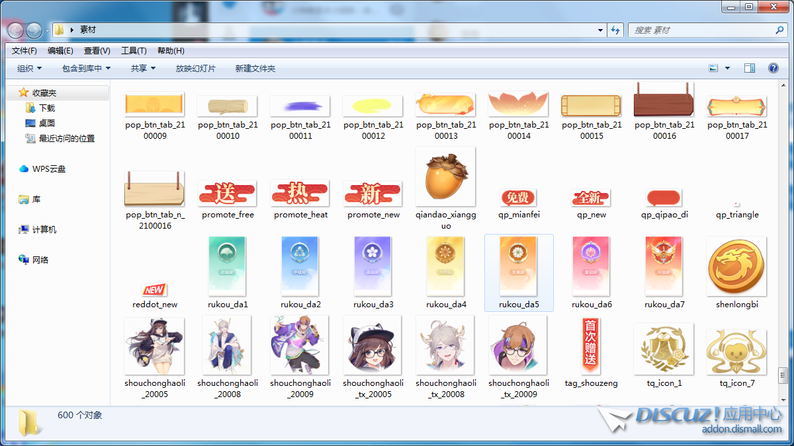The height and width of the screenshot is (446, 794).
Task: Expand the 包含到库中 dropdown
Action: tap(86, 68)
